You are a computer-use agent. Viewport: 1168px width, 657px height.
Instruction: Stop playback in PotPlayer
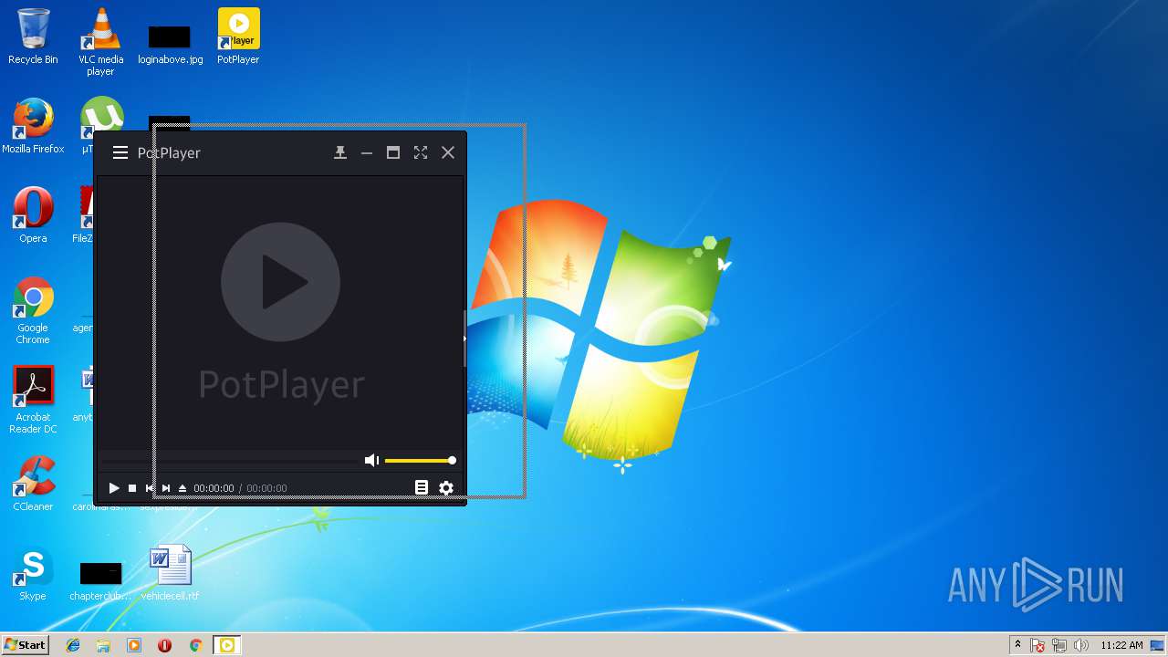pyautogui.click(x=132, y=488)
